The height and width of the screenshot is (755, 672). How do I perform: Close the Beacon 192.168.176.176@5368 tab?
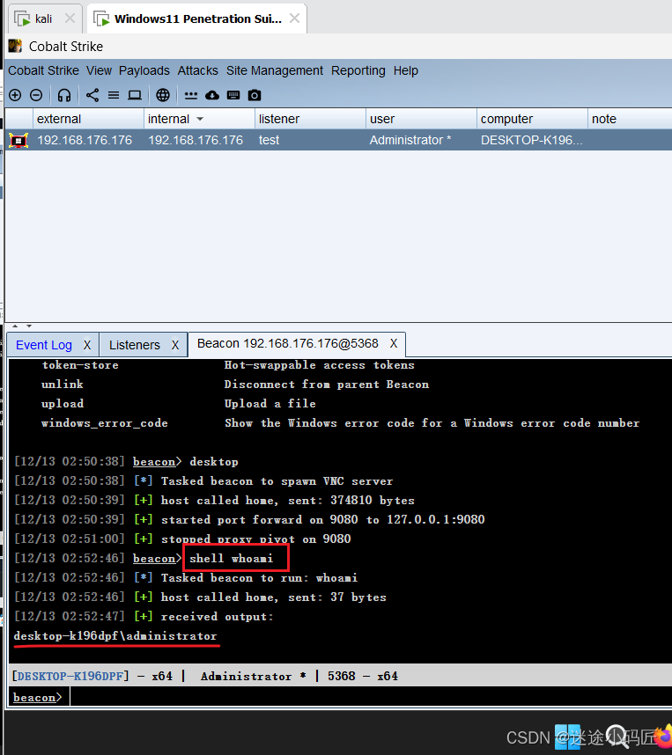(394, 343)
